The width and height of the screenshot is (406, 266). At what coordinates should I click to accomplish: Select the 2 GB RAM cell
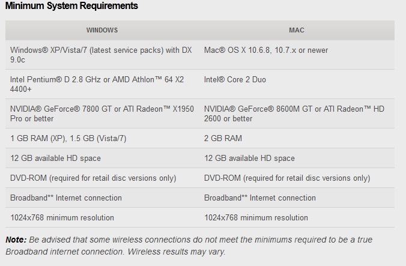point(223,139)
